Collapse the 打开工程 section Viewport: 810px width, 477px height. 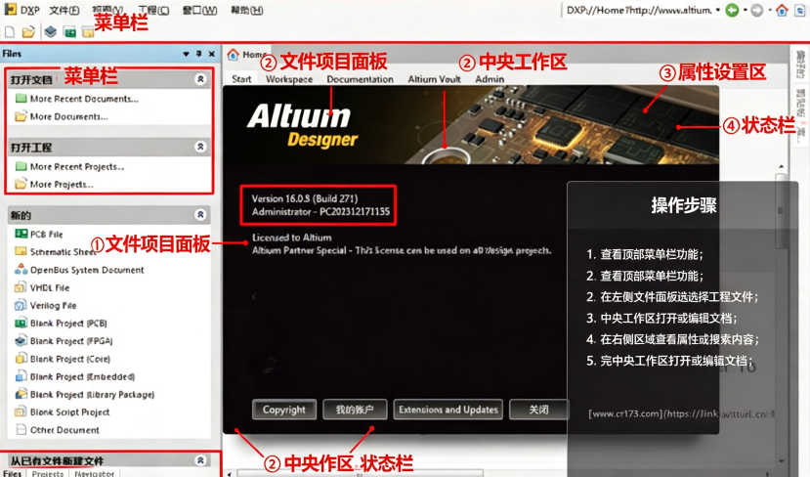click(x=200, y=147)
